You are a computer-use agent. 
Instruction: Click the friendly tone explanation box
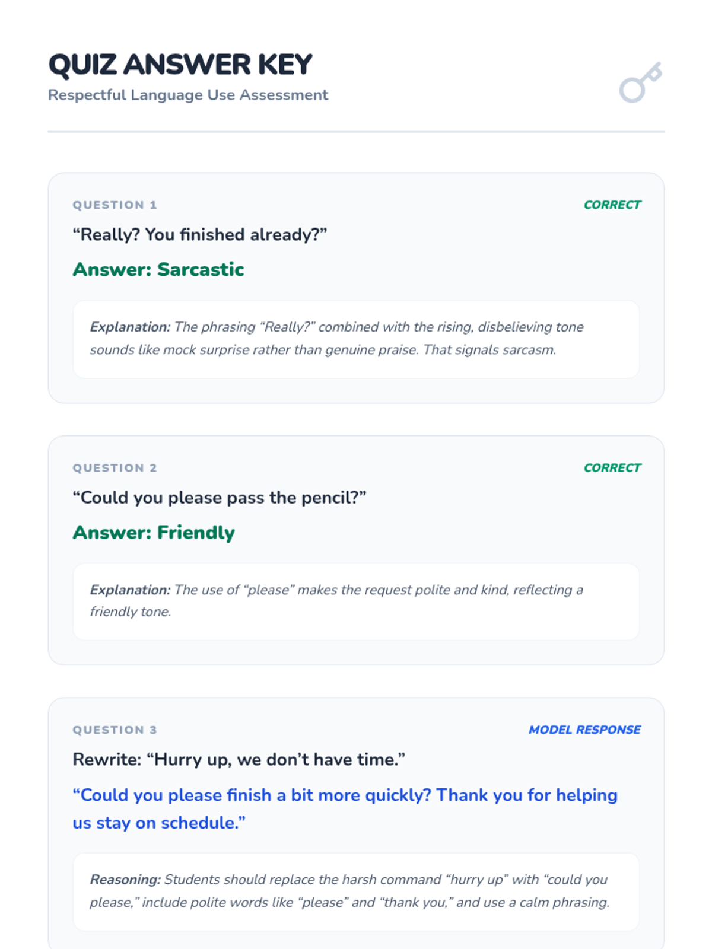(x=356, y=601)
